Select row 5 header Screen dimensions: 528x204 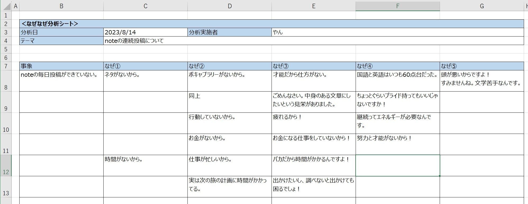[x=6, y=49]
